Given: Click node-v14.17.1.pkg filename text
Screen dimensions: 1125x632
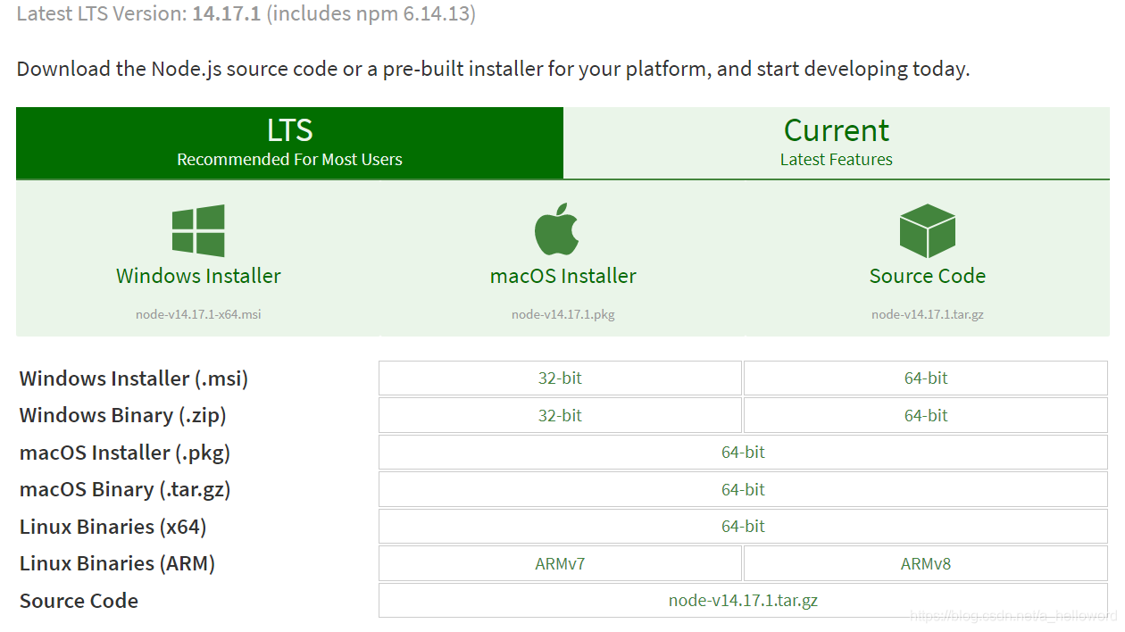Looking at the screenshot, I should pyautogui.click(x=563, y=314).
